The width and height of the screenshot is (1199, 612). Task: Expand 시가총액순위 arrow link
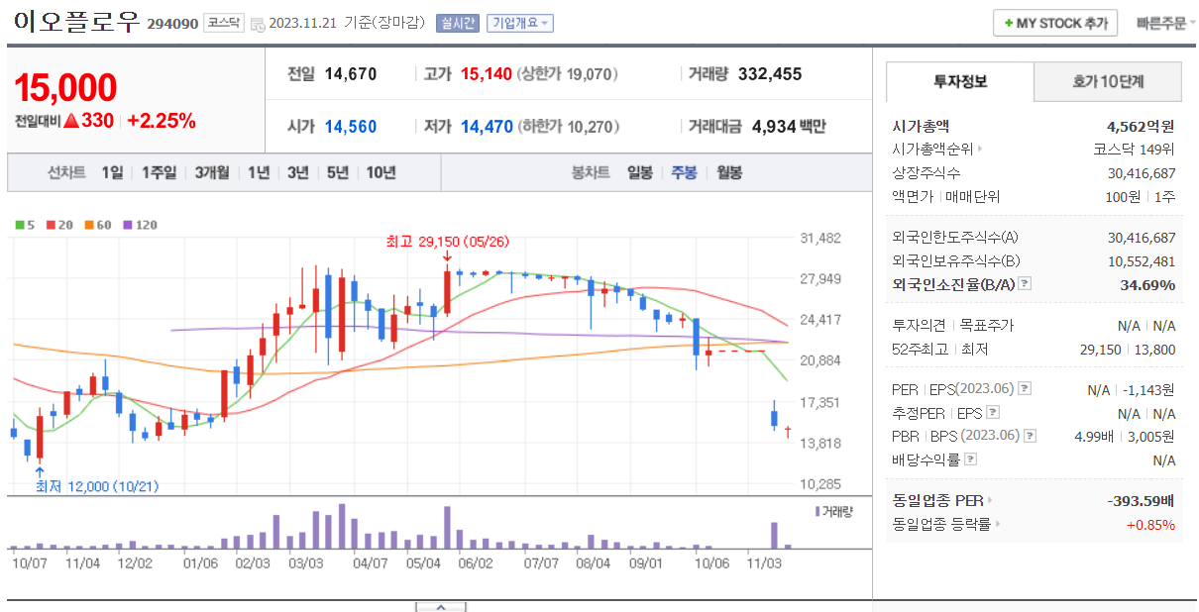pos(980,150)
